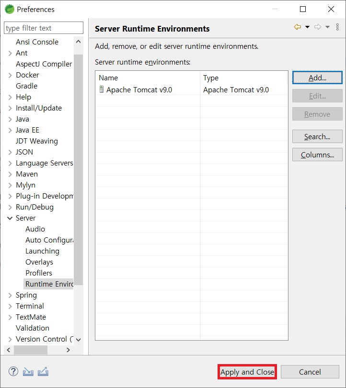Collapse the Server tree node
The height and width of the screenshot is (388, 346).
pyautogui.click(x=10, y=218)
